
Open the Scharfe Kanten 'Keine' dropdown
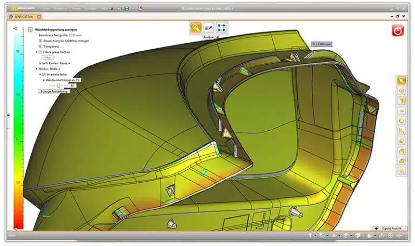pos(65,63)
